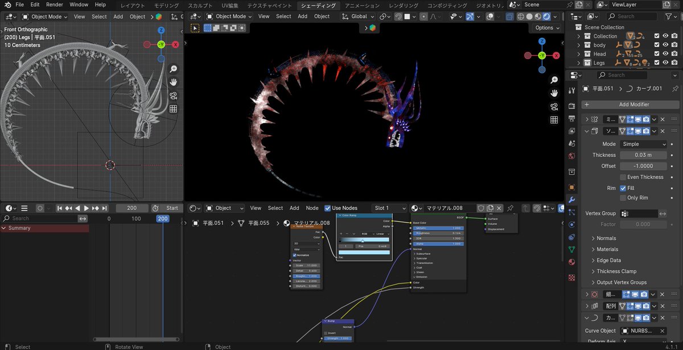Image resolution: width=683 pixels, height=350 pixels.
Task: Hide the Head collection with its eye icon
Action: pyautogui.click(x=665, y=54)
